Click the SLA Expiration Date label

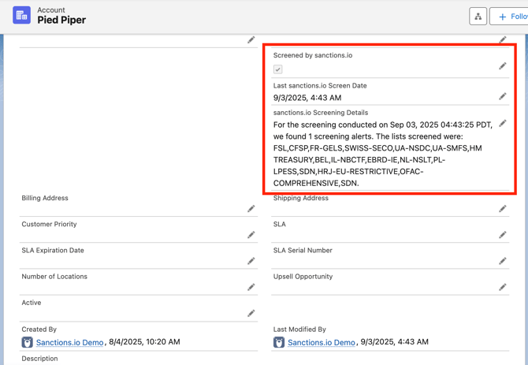pos(53,250)
